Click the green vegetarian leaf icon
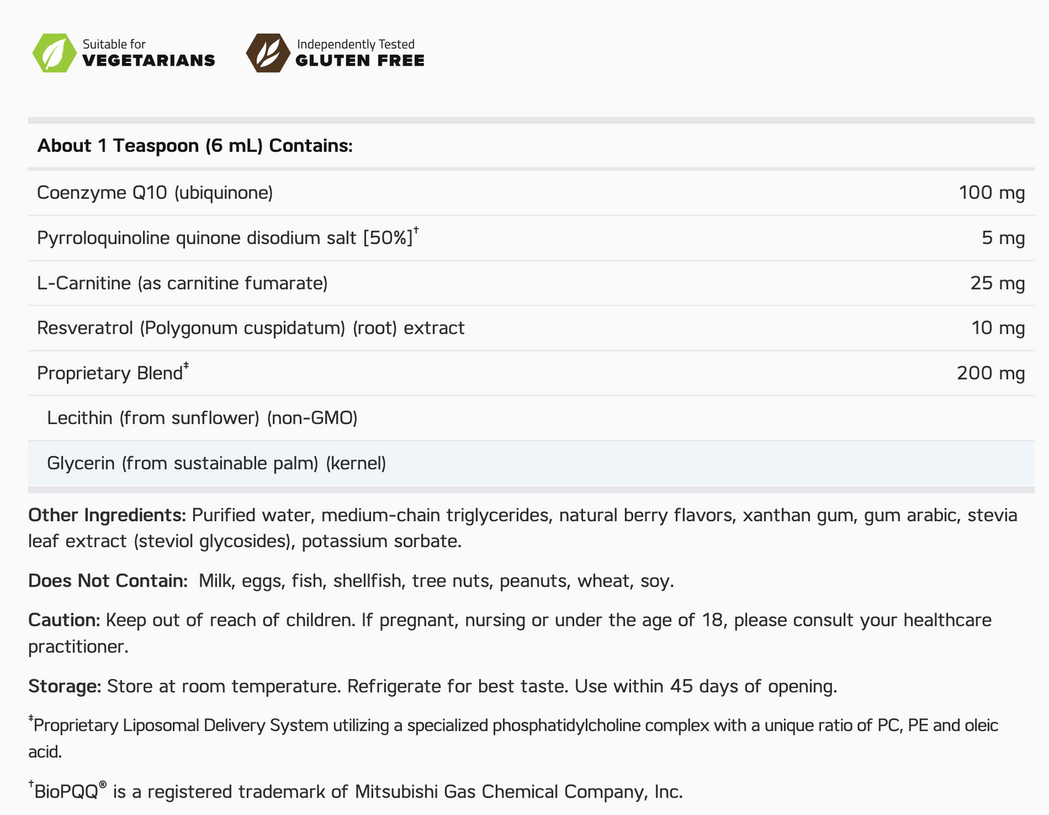The image size is (1049, 815). (x=54, y=53)
